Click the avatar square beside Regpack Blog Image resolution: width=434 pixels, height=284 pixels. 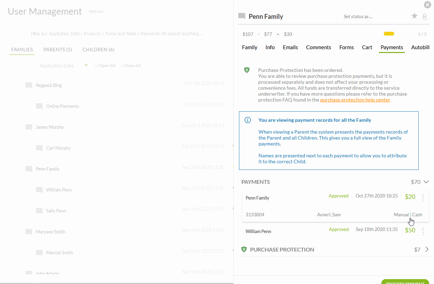(29, 85)
